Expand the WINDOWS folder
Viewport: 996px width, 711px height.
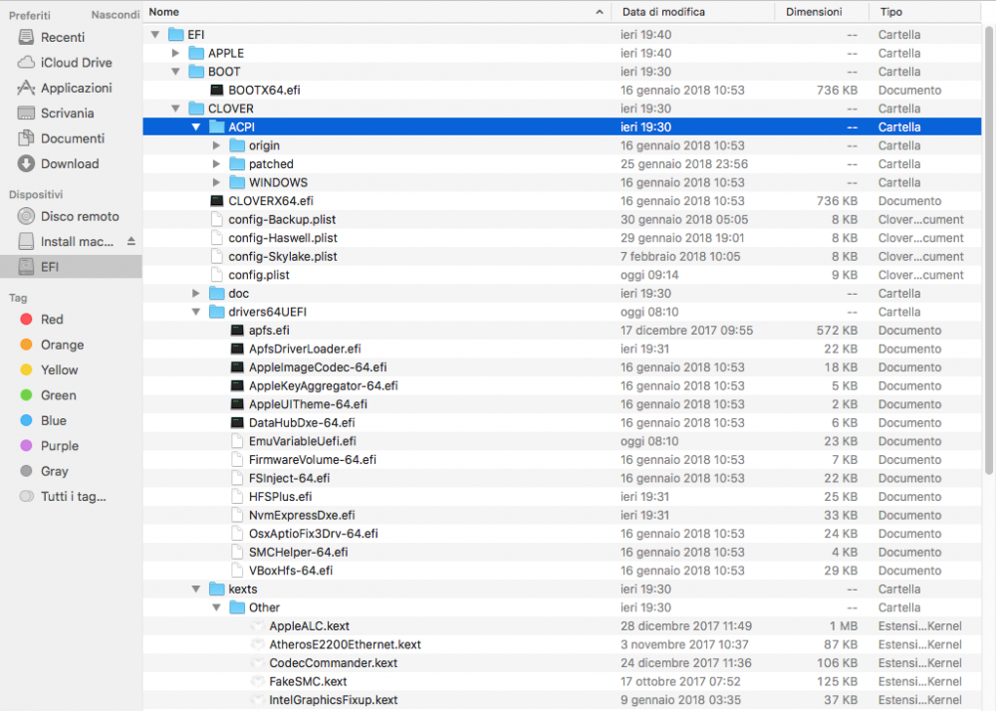(216, 183)
